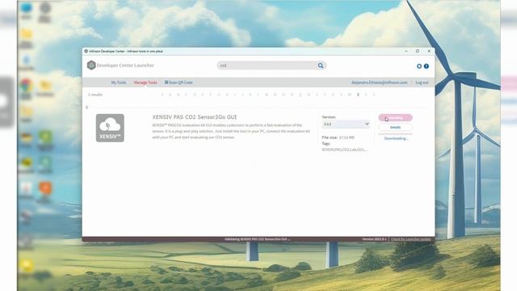Click the Infineon hexagon logo in the header
The width and height of the screenshot is (517, 291).
point(91,65)
